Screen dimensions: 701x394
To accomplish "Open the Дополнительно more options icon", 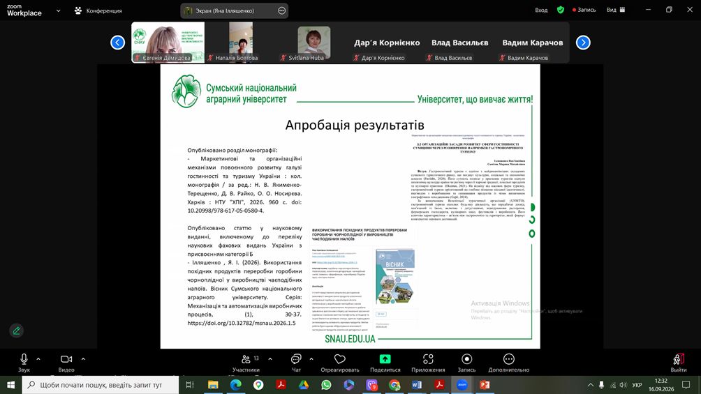I will (x=509, y=359).
